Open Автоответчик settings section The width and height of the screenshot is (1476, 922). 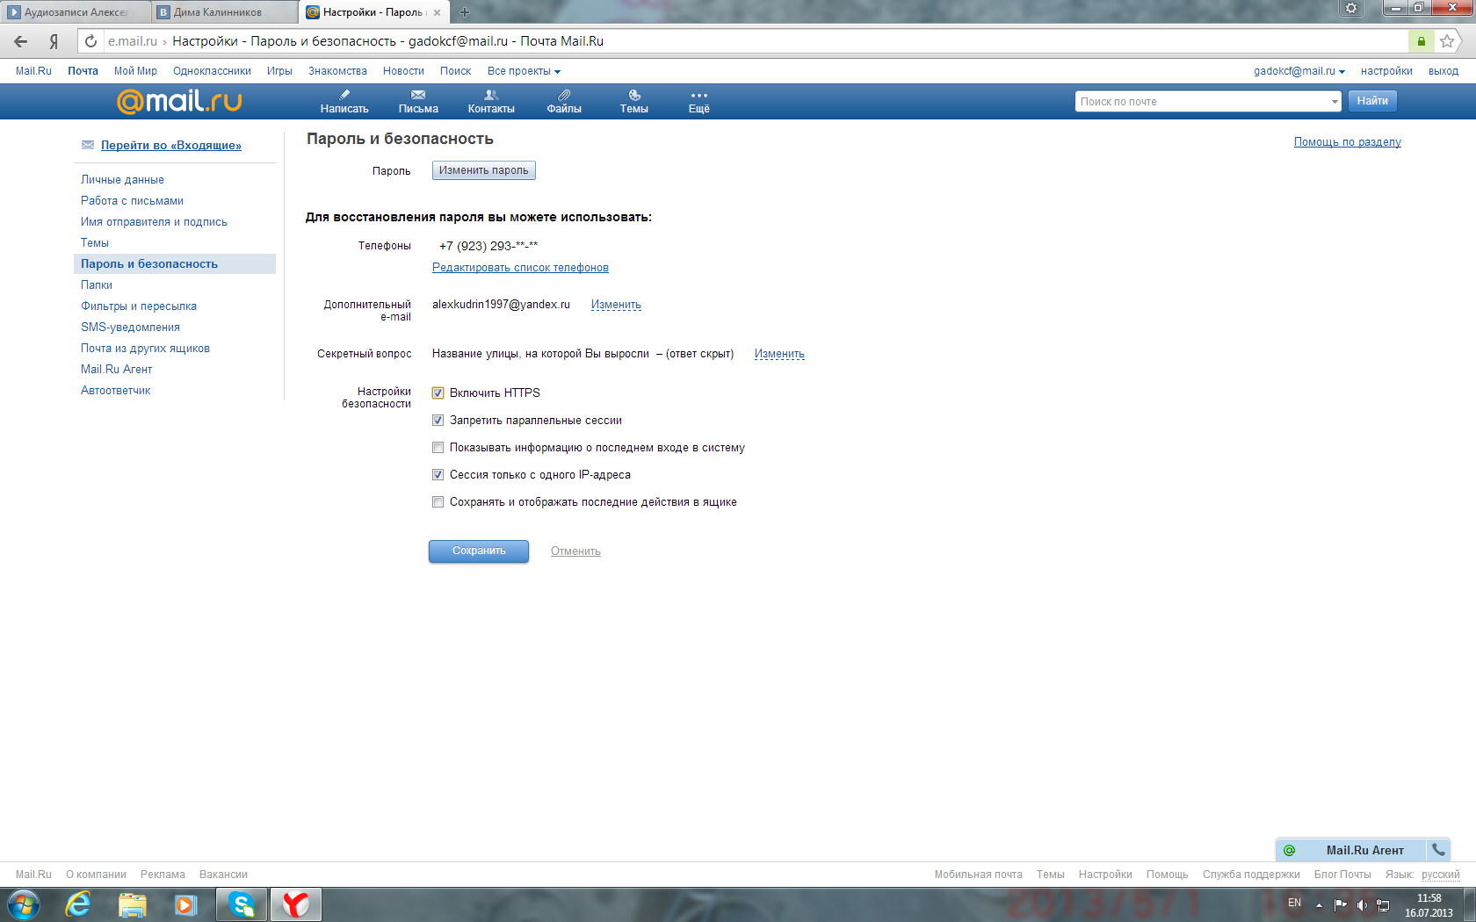click(x=116, y=390)
